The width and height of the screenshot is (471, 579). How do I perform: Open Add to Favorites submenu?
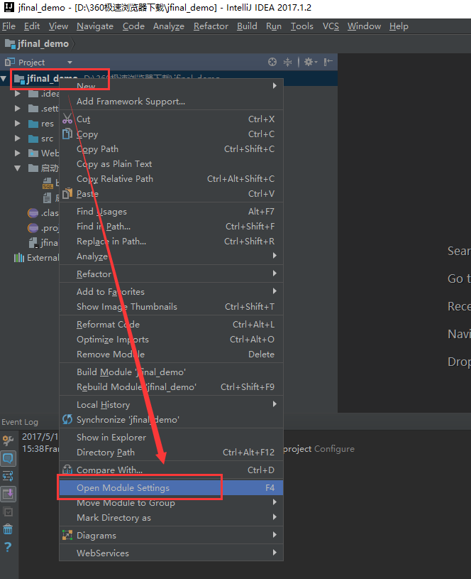click(171, 291)
